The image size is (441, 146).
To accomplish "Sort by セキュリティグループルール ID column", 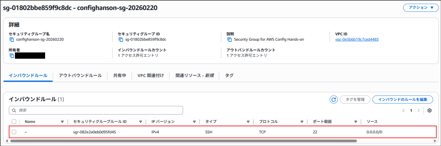I will click(x=140, y=122).
